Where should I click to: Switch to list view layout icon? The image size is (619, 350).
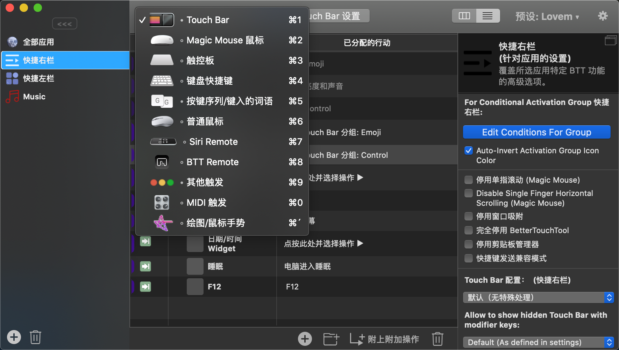pyautogui.click(x=488, y=16)
